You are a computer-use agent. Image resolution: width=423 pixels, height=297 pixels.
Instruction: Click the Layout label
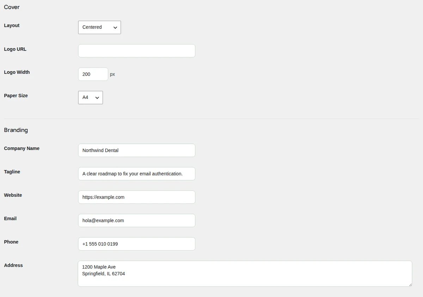(x=12, y=26)
